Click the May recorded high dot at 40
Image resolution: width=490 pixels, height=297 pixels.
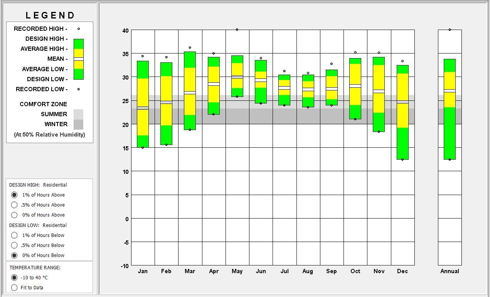tap(237, 30)
